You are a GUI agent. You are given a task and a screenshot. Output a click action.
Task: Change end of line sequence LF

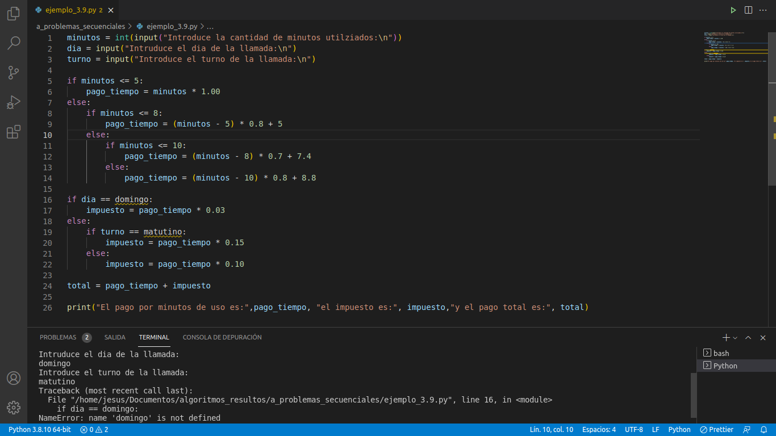[656, 430]
